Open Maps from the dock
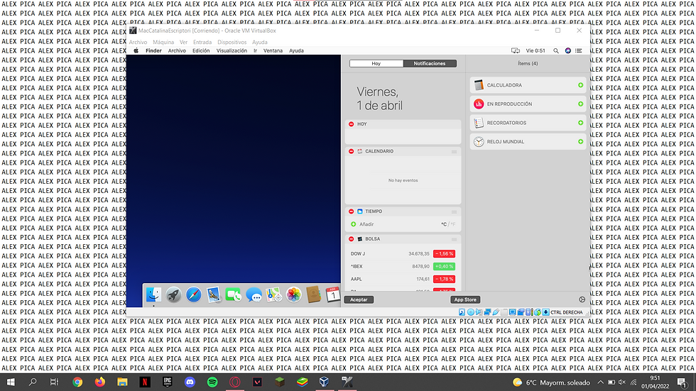The height and width of the screenshot is (391, 696). [x=273, y=294]
